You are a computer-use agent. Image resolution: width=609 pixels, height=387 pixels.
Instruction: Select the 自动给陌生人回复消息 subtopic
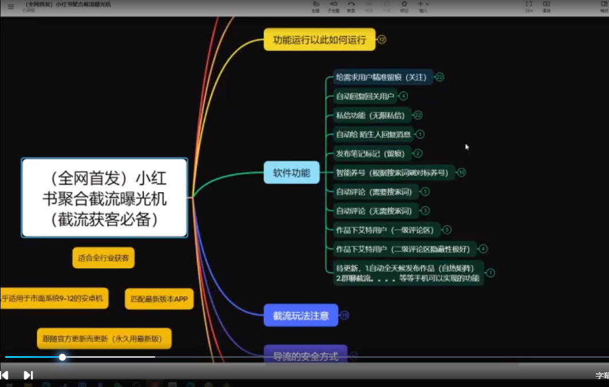(x=373, y=134)
